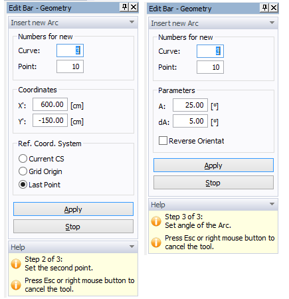Collapse the left Insert new Arc section

click(132, 22)
